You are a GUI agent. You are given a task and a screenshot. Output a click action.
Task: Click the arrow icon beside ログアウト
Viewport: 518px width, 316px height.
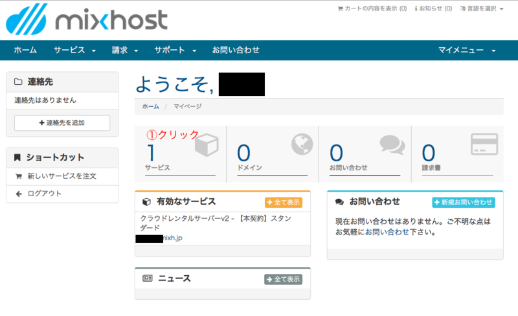pos(19,194)
